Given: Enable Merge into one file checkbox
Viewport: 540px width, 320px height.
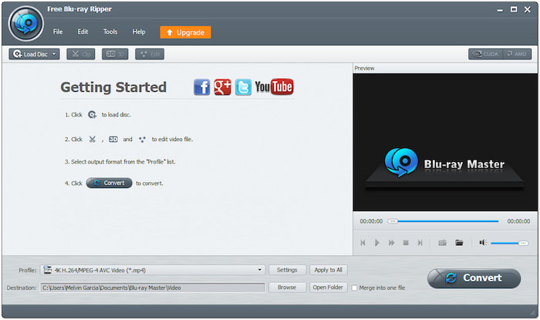Looking at the screenshot, I should click(x=354, y=288).
